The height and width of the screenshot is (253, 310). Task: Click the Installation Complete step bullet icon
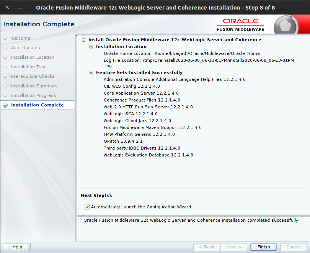point(5,105)
